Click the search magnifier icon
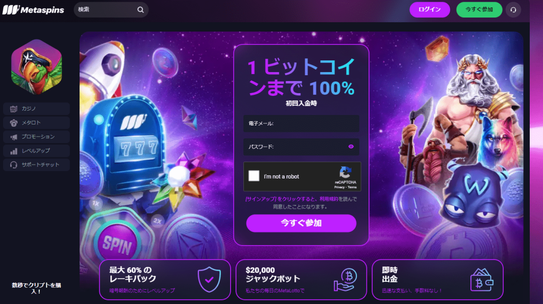Screen dimensions: 543x304 pos(140,10)
